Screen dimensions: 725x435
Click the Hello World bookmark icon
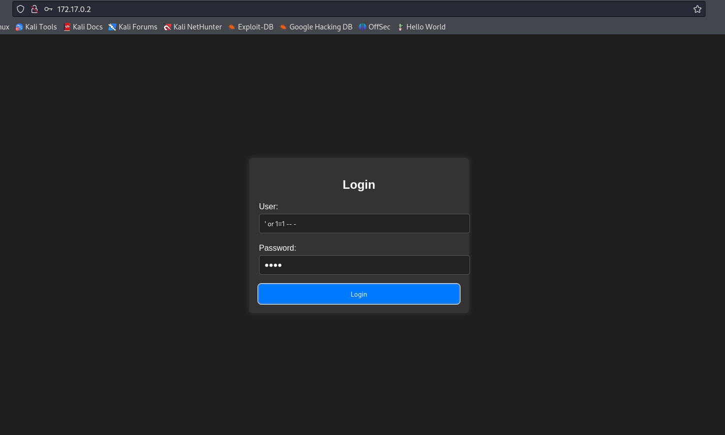[x=400, y=27]
